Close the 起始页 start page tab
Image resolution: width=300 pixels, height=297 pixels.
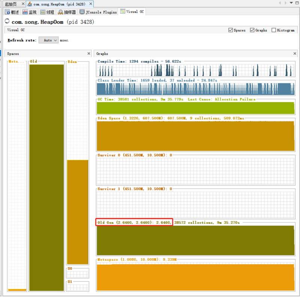point(23,4)
